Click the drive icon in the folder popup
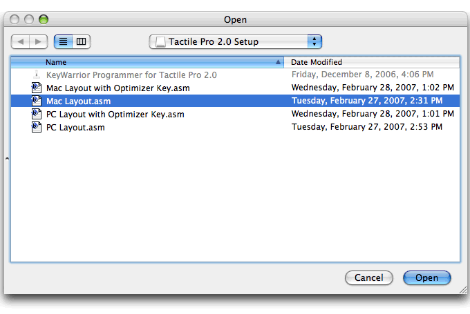 pos(160,41)
